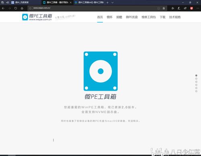Open the 微PE优盘 nav item
This screenshot has height=156, width=201.
pyautogui.click(x=132, y=17)
